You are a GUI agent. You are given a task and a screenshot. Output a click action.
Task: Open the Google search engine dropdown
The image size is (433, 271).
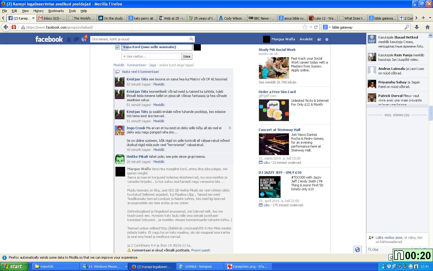point(327,27)
